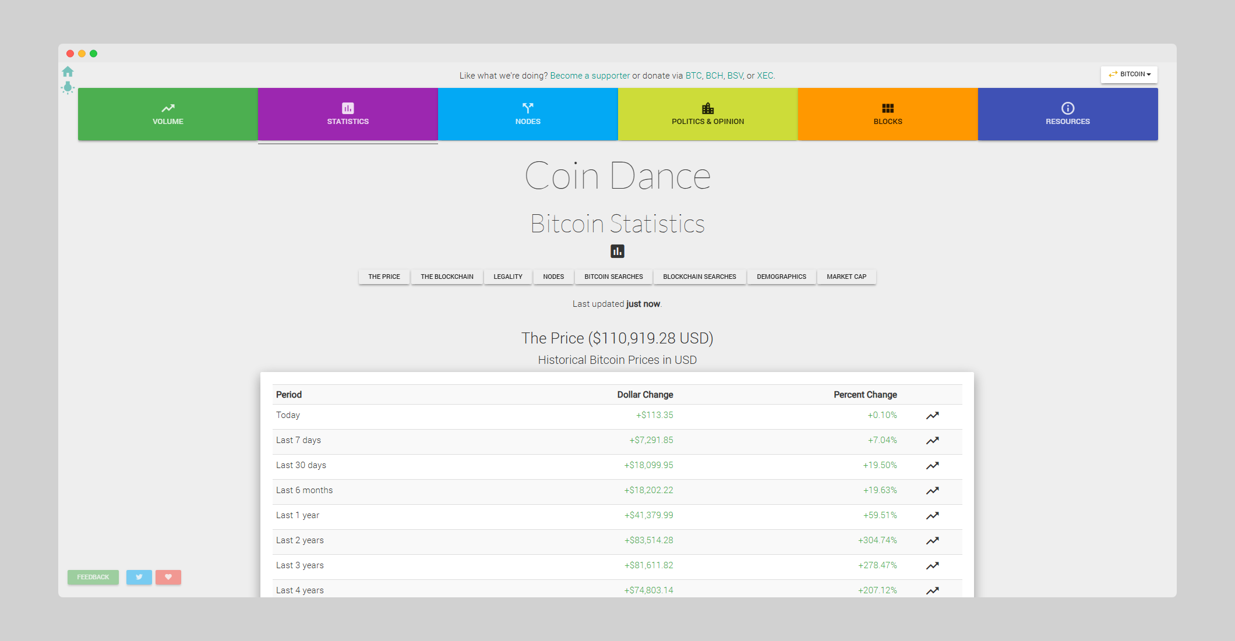Image resolution: width=1235 pixels, height=641 pixels.
Task: Select the +19.63% percent change value
Action: (x=880, y=490)
